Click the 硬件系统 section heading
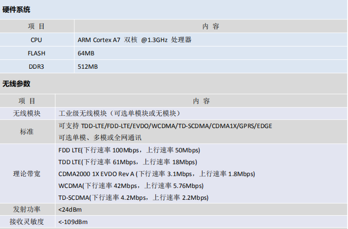 click(16, 10)
